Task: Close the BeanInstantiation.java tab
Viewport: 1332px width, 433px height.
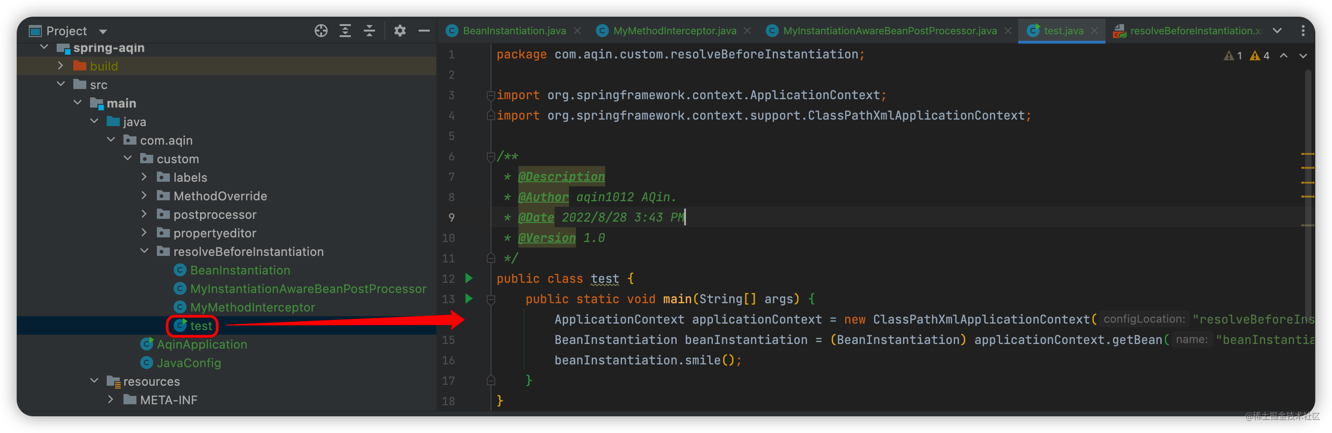Action: coord(577,31)
